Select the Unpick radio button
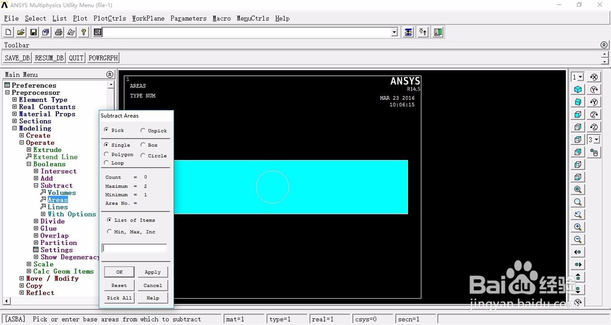The width and height of the screenshot is (611, 325). point(143,130)
